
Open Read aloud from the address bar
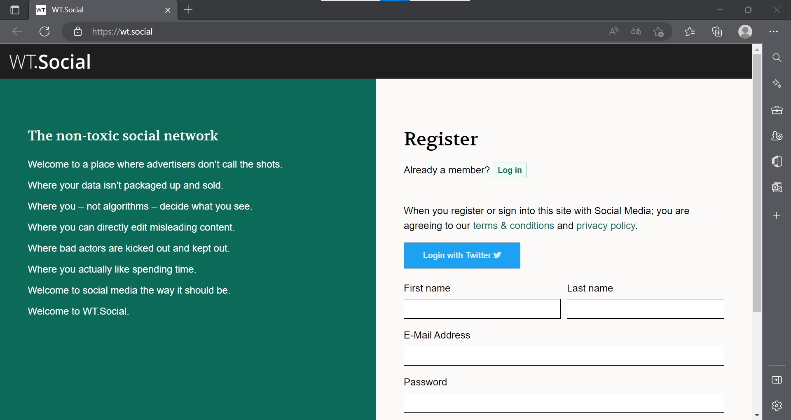pyautogui.click(x=614, y=31)
